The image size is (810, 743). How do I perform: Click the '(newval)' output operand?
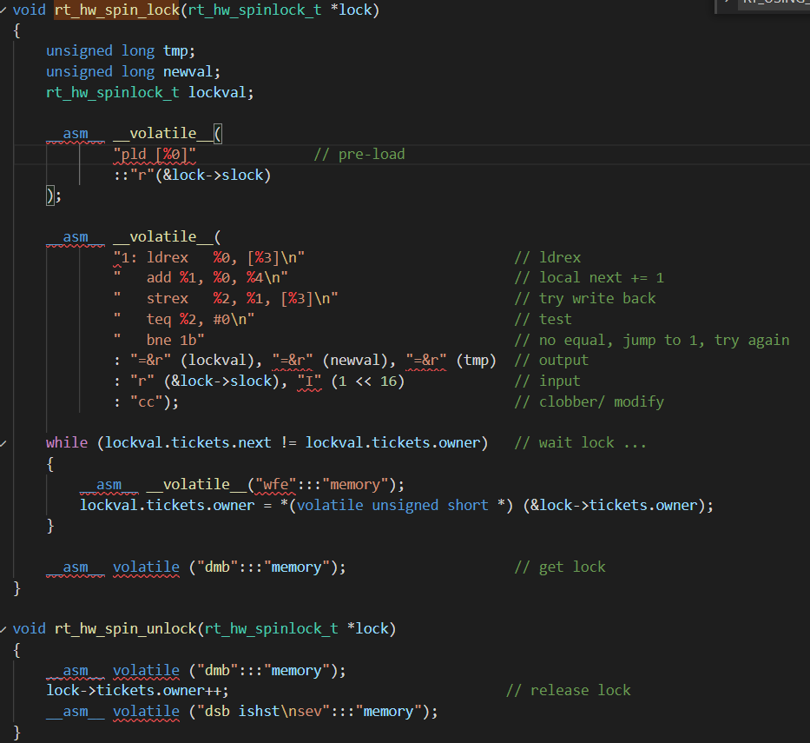coord(355,361)
